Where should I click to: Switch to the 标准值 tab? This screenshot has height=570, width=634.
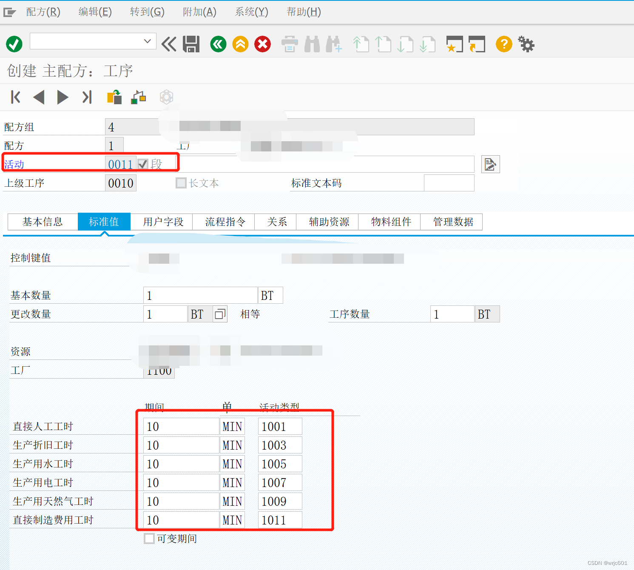tap(104, 222)
